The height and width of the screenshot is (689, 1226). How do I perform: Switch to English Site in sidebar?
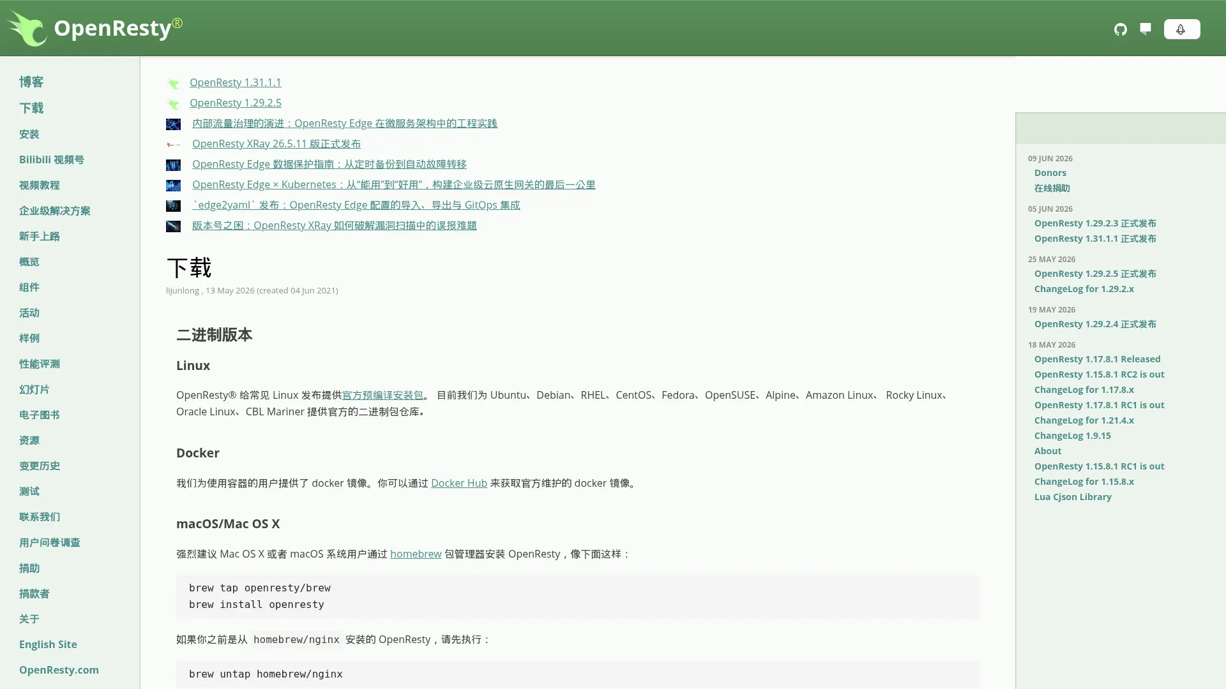pos(48,644)
